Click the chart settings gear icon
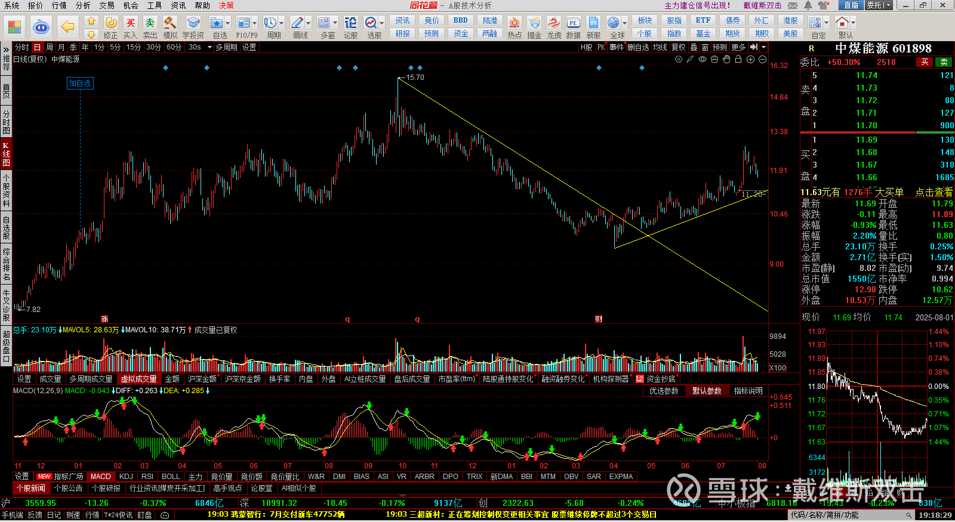Viewport: 955px width, 522px height. coord(679,59)
